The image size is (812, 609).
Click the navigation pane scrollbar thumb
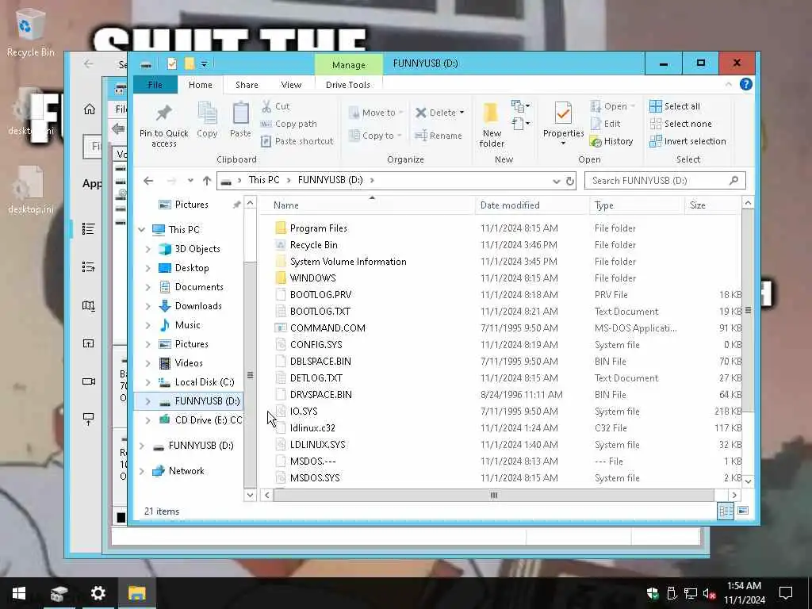(x=250, y=374)
